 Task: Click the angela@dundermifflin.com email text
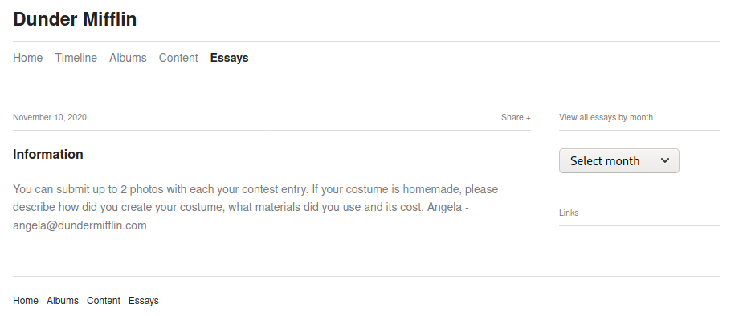[80, 225]
